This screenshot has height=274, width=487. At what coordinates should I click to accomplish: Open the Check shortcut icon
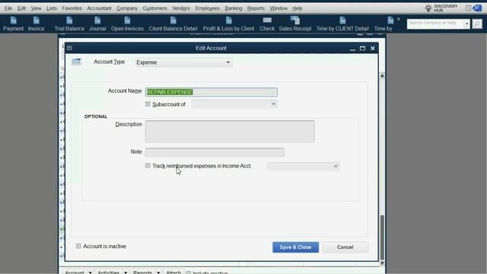tap(267, 24)
